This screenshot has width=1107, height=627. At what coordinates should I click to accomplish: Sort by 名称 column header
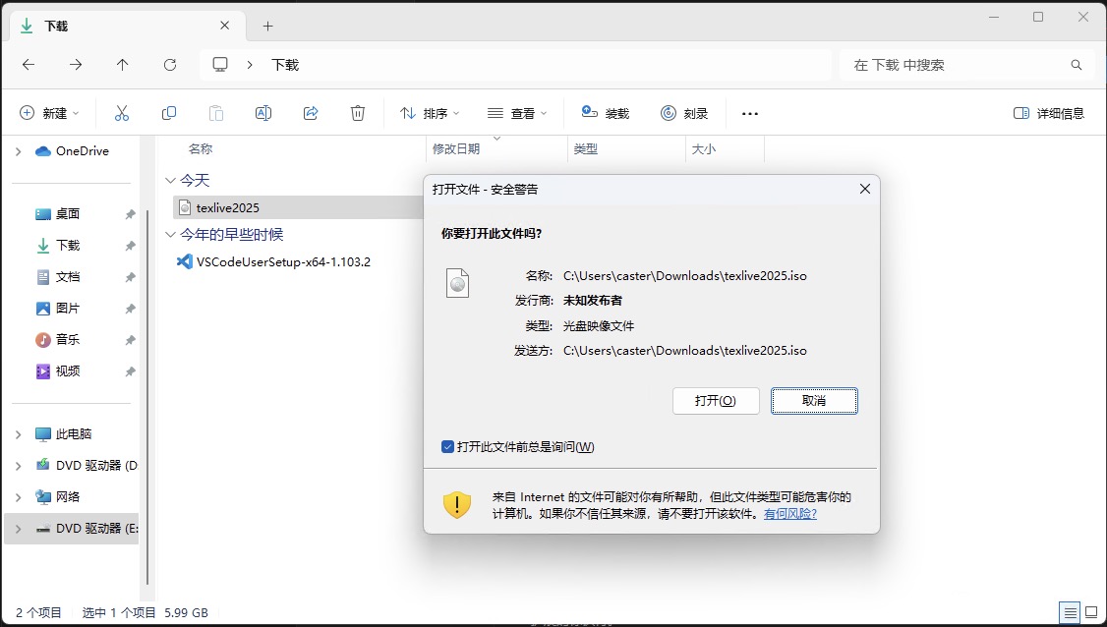[x=201, y=149]
